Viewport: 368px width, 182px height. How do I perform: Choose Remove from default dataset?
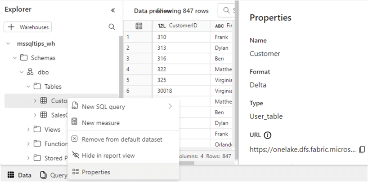click(x=121, y=139)
